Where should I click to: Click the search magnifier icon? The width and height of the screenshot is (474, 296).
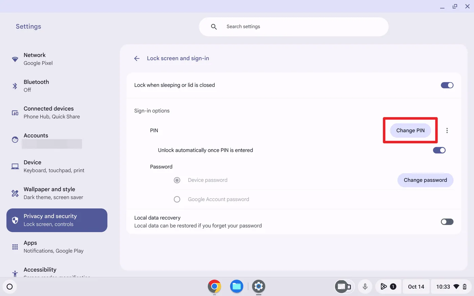pyautogui.click(x=214, y=27)
